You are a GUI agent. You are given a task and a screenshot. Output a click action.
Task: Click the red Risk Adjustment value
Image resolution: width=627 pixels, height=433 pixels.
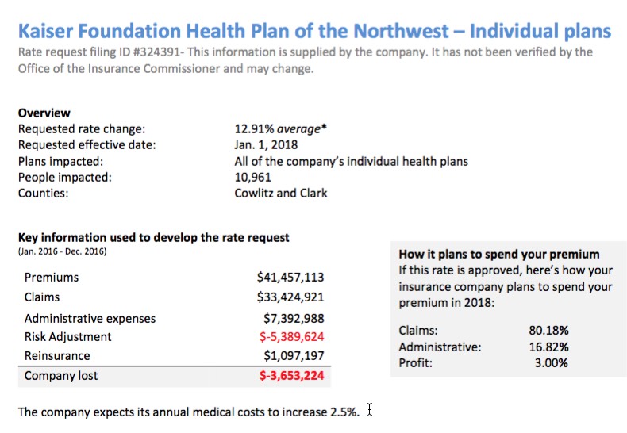pyautogui.click(x=292, y=337)
